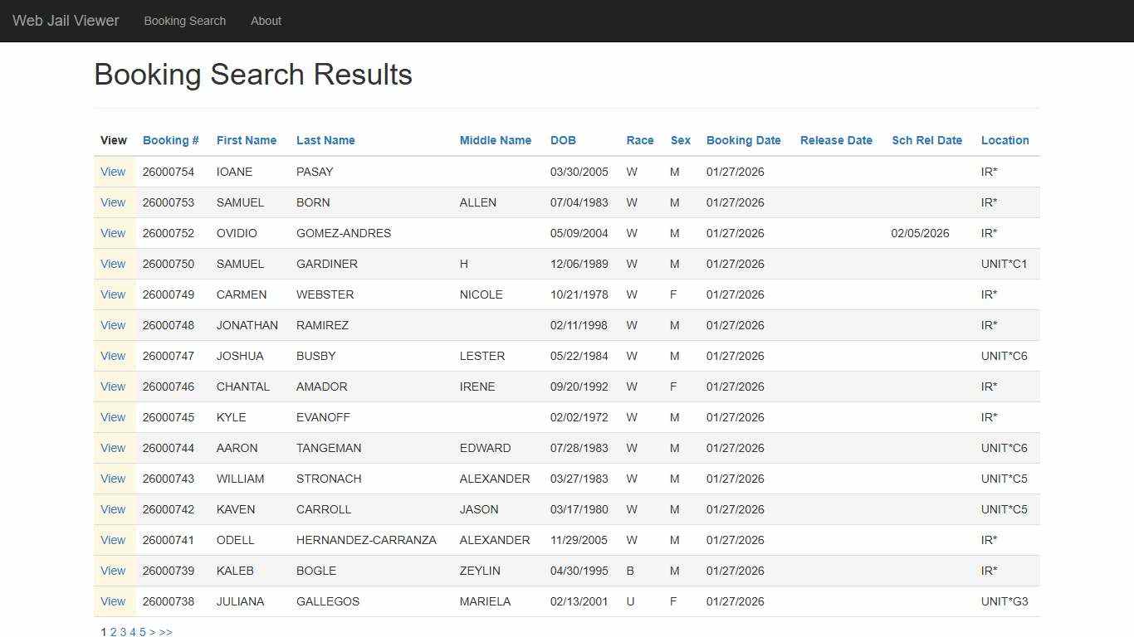Screen dimensions: 1134x637
Task: Go to page 3 of results
Action: 123,632
